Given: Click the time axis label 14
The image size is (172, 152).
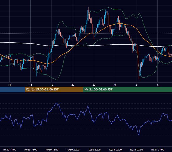Looking at the screenshot, I should pyautogui.click(x=9, y=85).
